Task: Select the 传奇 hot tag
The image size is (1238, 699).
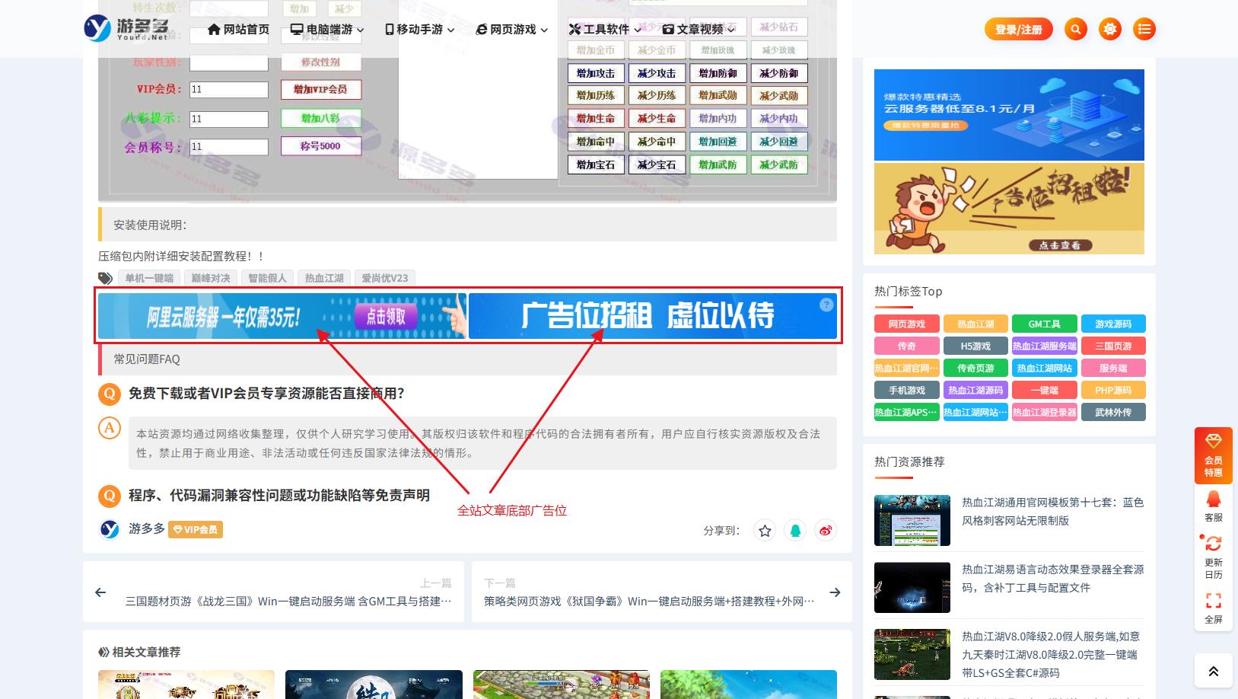Action: click(907, 346)
